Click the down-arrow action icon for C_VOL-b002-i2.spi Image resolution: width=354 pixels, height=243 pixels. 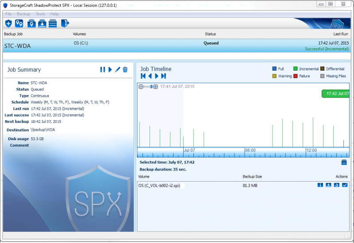328,185
